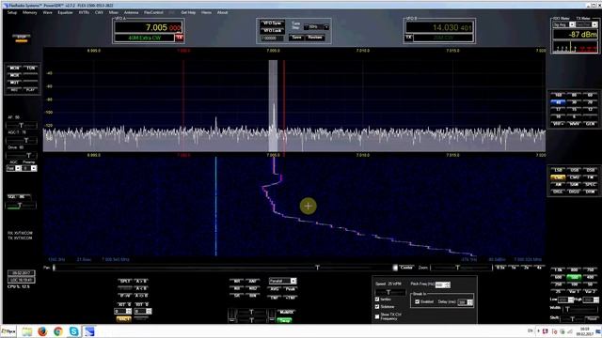
Task: Open the Equalizer menu
Action: click(65, 12)
